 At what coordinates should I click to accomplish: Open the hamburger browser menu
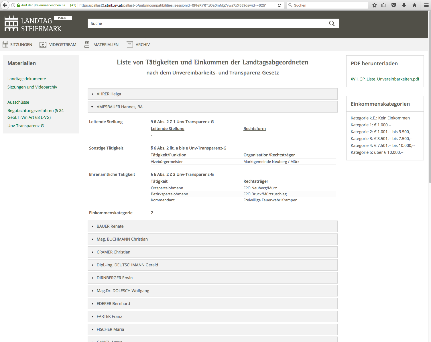pos(426,5)
